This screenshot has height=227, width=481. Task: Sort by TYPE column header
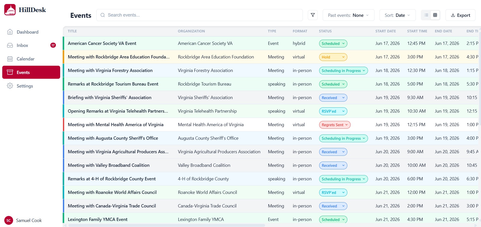[x=272, y=31]
